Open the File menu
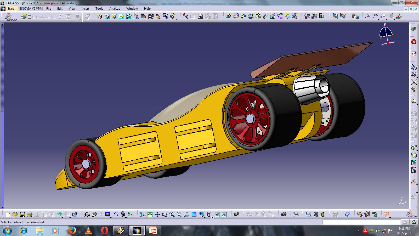 (49, 8)
